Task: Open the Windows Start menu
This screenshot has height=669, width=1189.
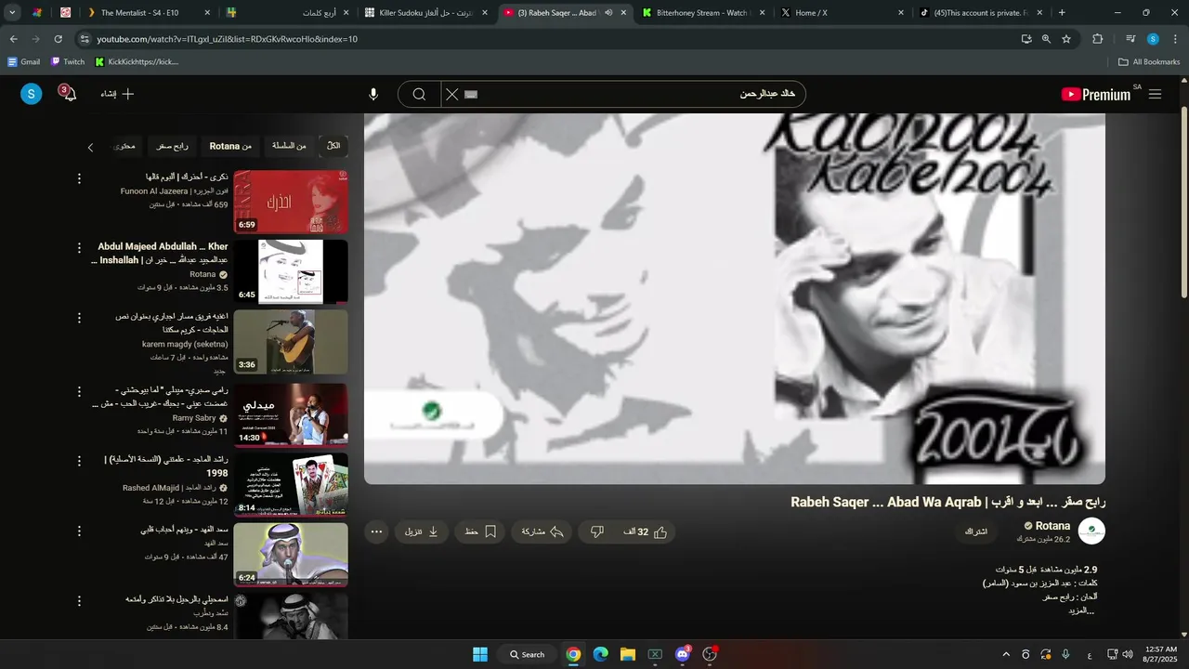Action: click(480, 654)
